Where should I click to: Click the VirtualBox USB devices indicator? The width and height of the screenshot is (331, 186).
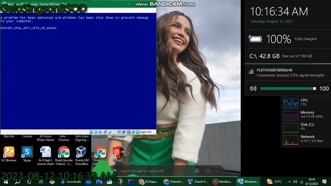(x=110, y=132)
